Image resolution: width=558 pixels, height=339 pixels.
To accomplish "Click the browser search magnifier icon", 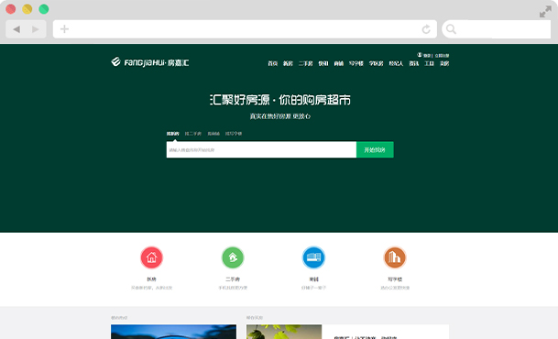I will click(451, 28).
